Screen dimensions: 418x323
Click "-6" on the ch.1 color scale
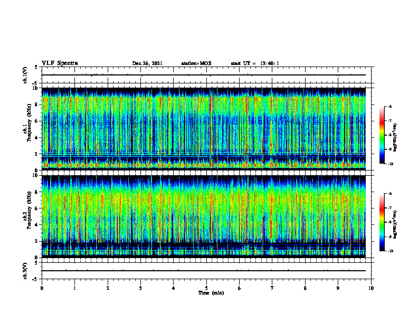point(389,107)
